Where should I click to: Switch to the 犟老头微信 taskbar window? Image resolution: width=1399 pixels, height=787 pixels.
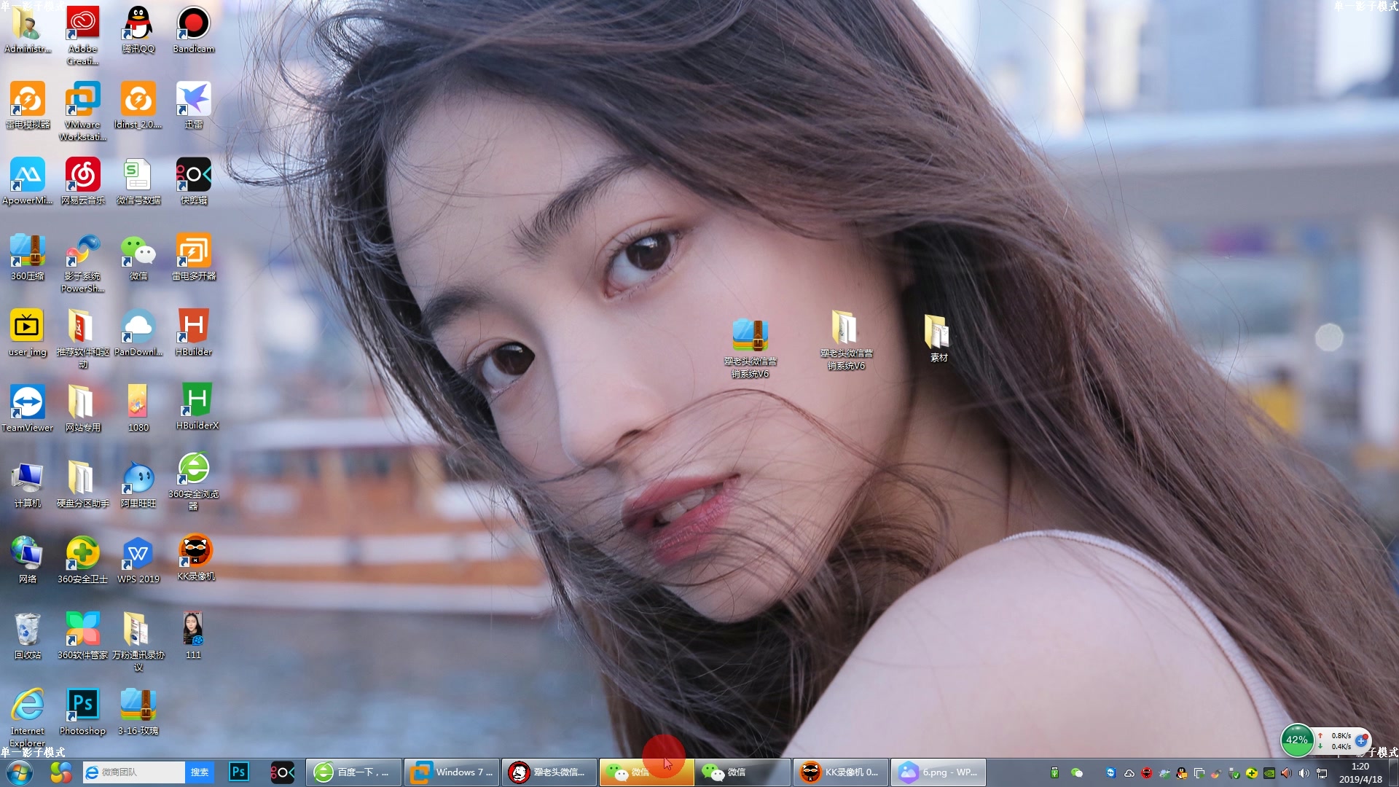pyautogui.click(x=549, y=772)
